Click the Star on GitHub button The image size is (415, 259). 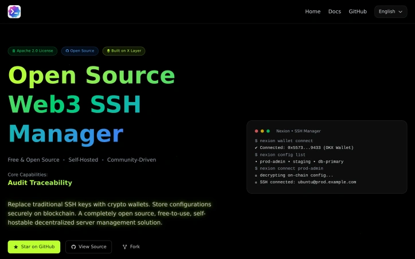(x=34, y=247)
